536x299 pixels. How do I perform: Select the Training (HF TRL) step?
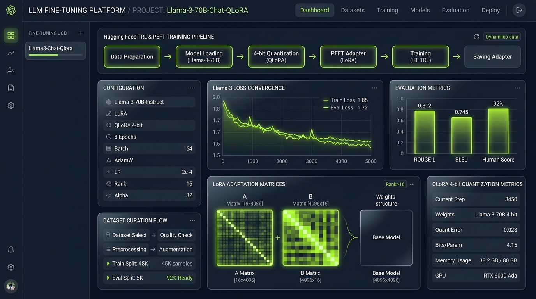pos(420,56)
